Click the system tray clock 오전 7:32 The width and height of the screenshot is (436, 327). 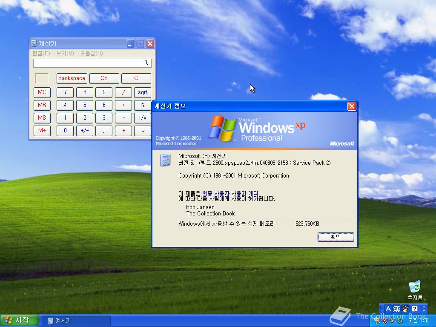pos(419,321)
